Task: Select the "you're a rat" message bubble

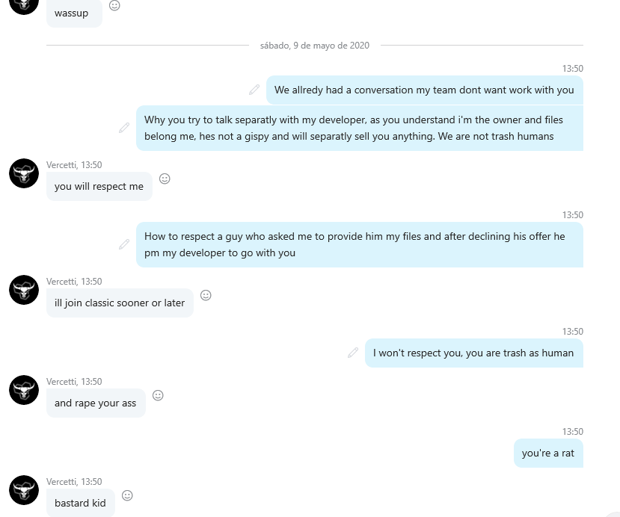Action: [x=547, y=453]
